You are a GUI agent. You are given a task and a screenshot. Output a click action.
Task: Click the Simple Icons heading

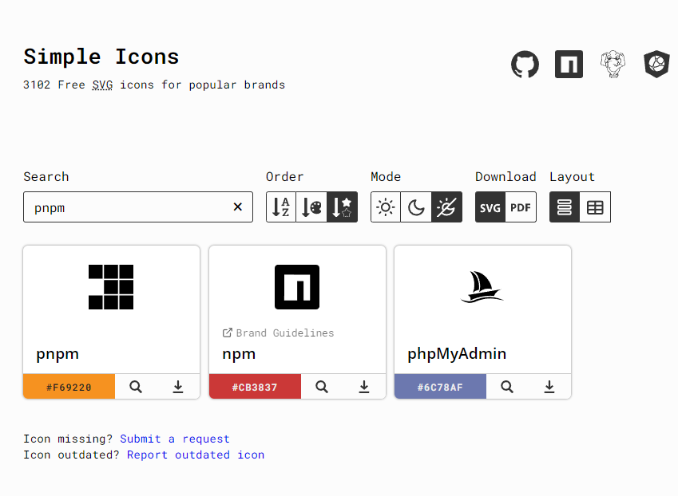click(101, 57)
